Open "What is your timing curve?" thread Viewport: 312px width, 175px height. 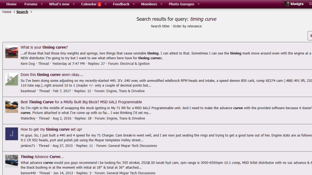tap(44, 47)
